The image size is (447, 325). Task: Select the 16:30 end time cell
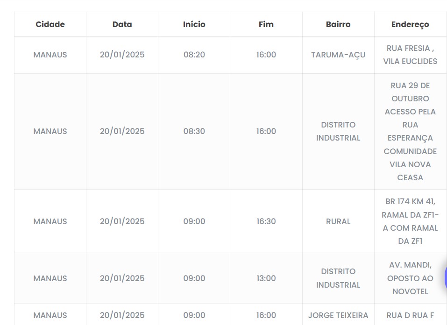[266, 221]
